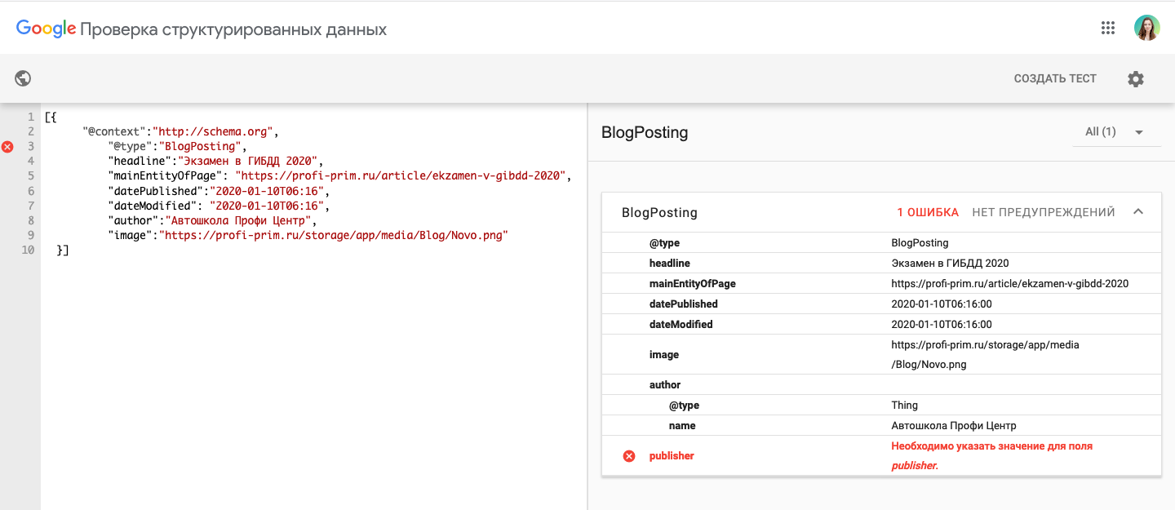The width and height of the screenshot is (1175, 510).
Task: Click the red error icon beside publisher
Action: click(629, 456)
